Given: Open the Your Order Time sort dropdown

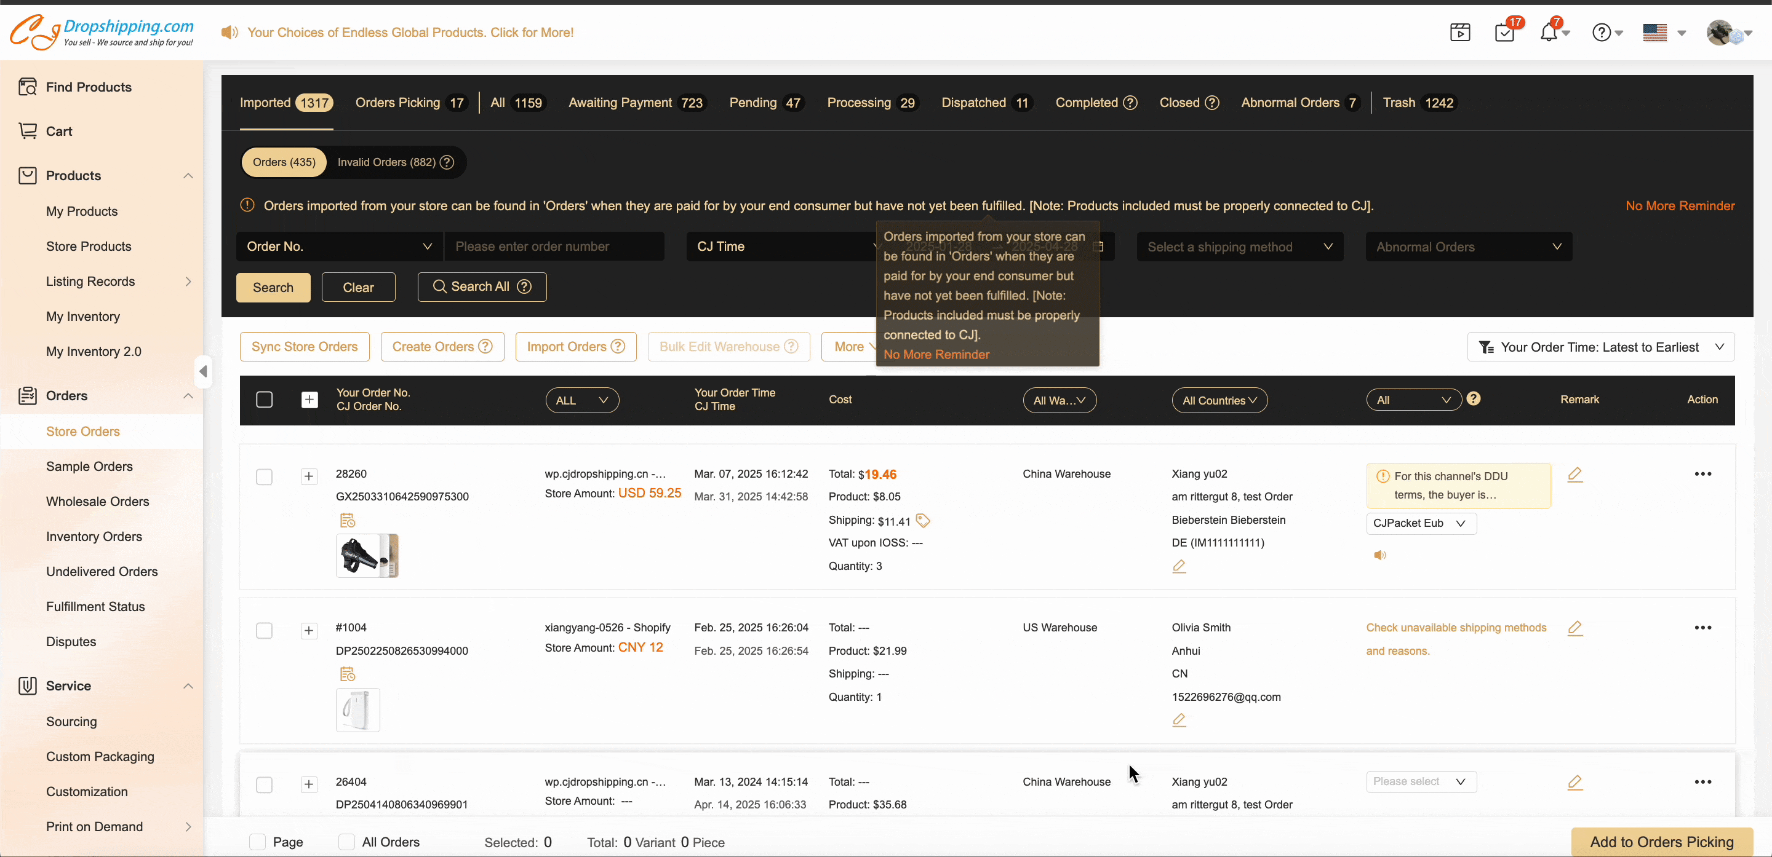Looking at the screenshot, I should click(1601, 347).
